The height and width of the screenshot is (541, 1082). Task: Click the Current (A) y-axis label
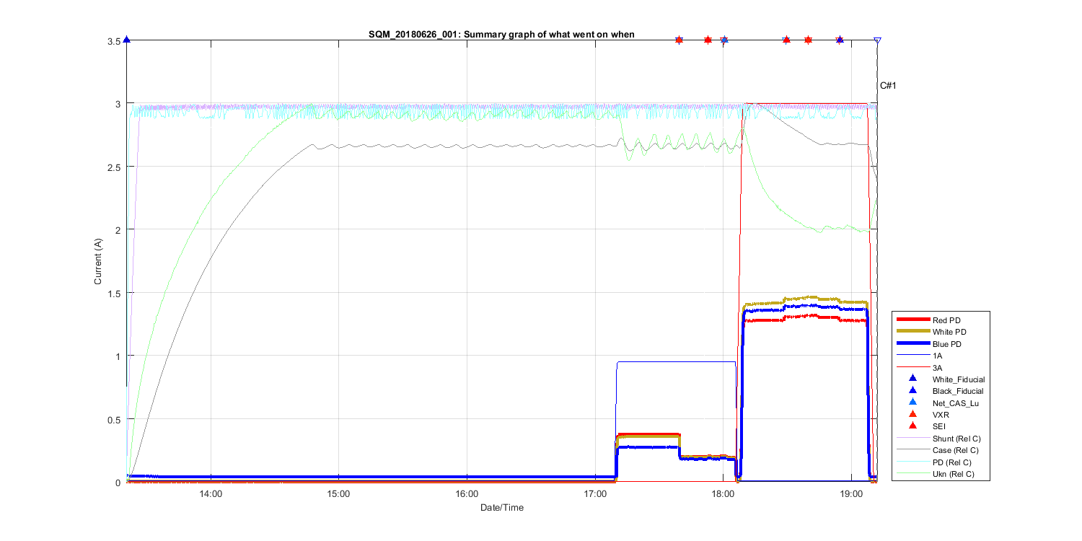coord(98,261)
